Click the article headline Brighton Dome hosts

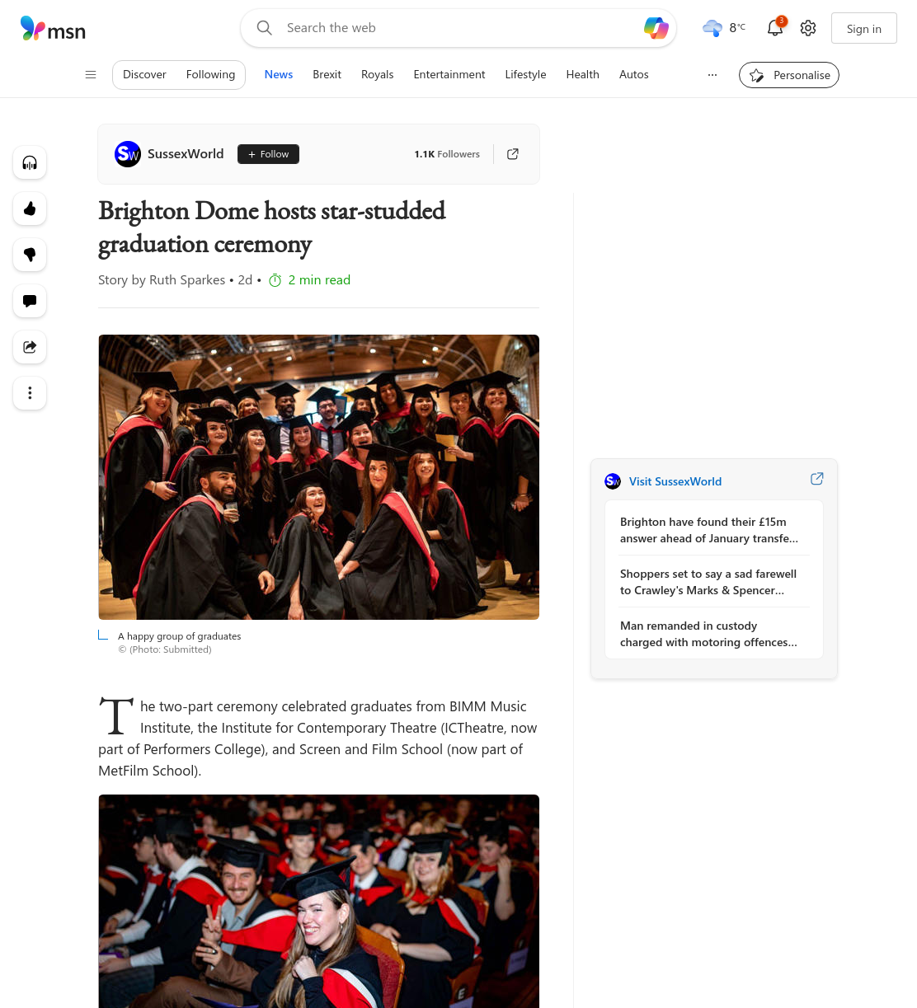(272, 227)
